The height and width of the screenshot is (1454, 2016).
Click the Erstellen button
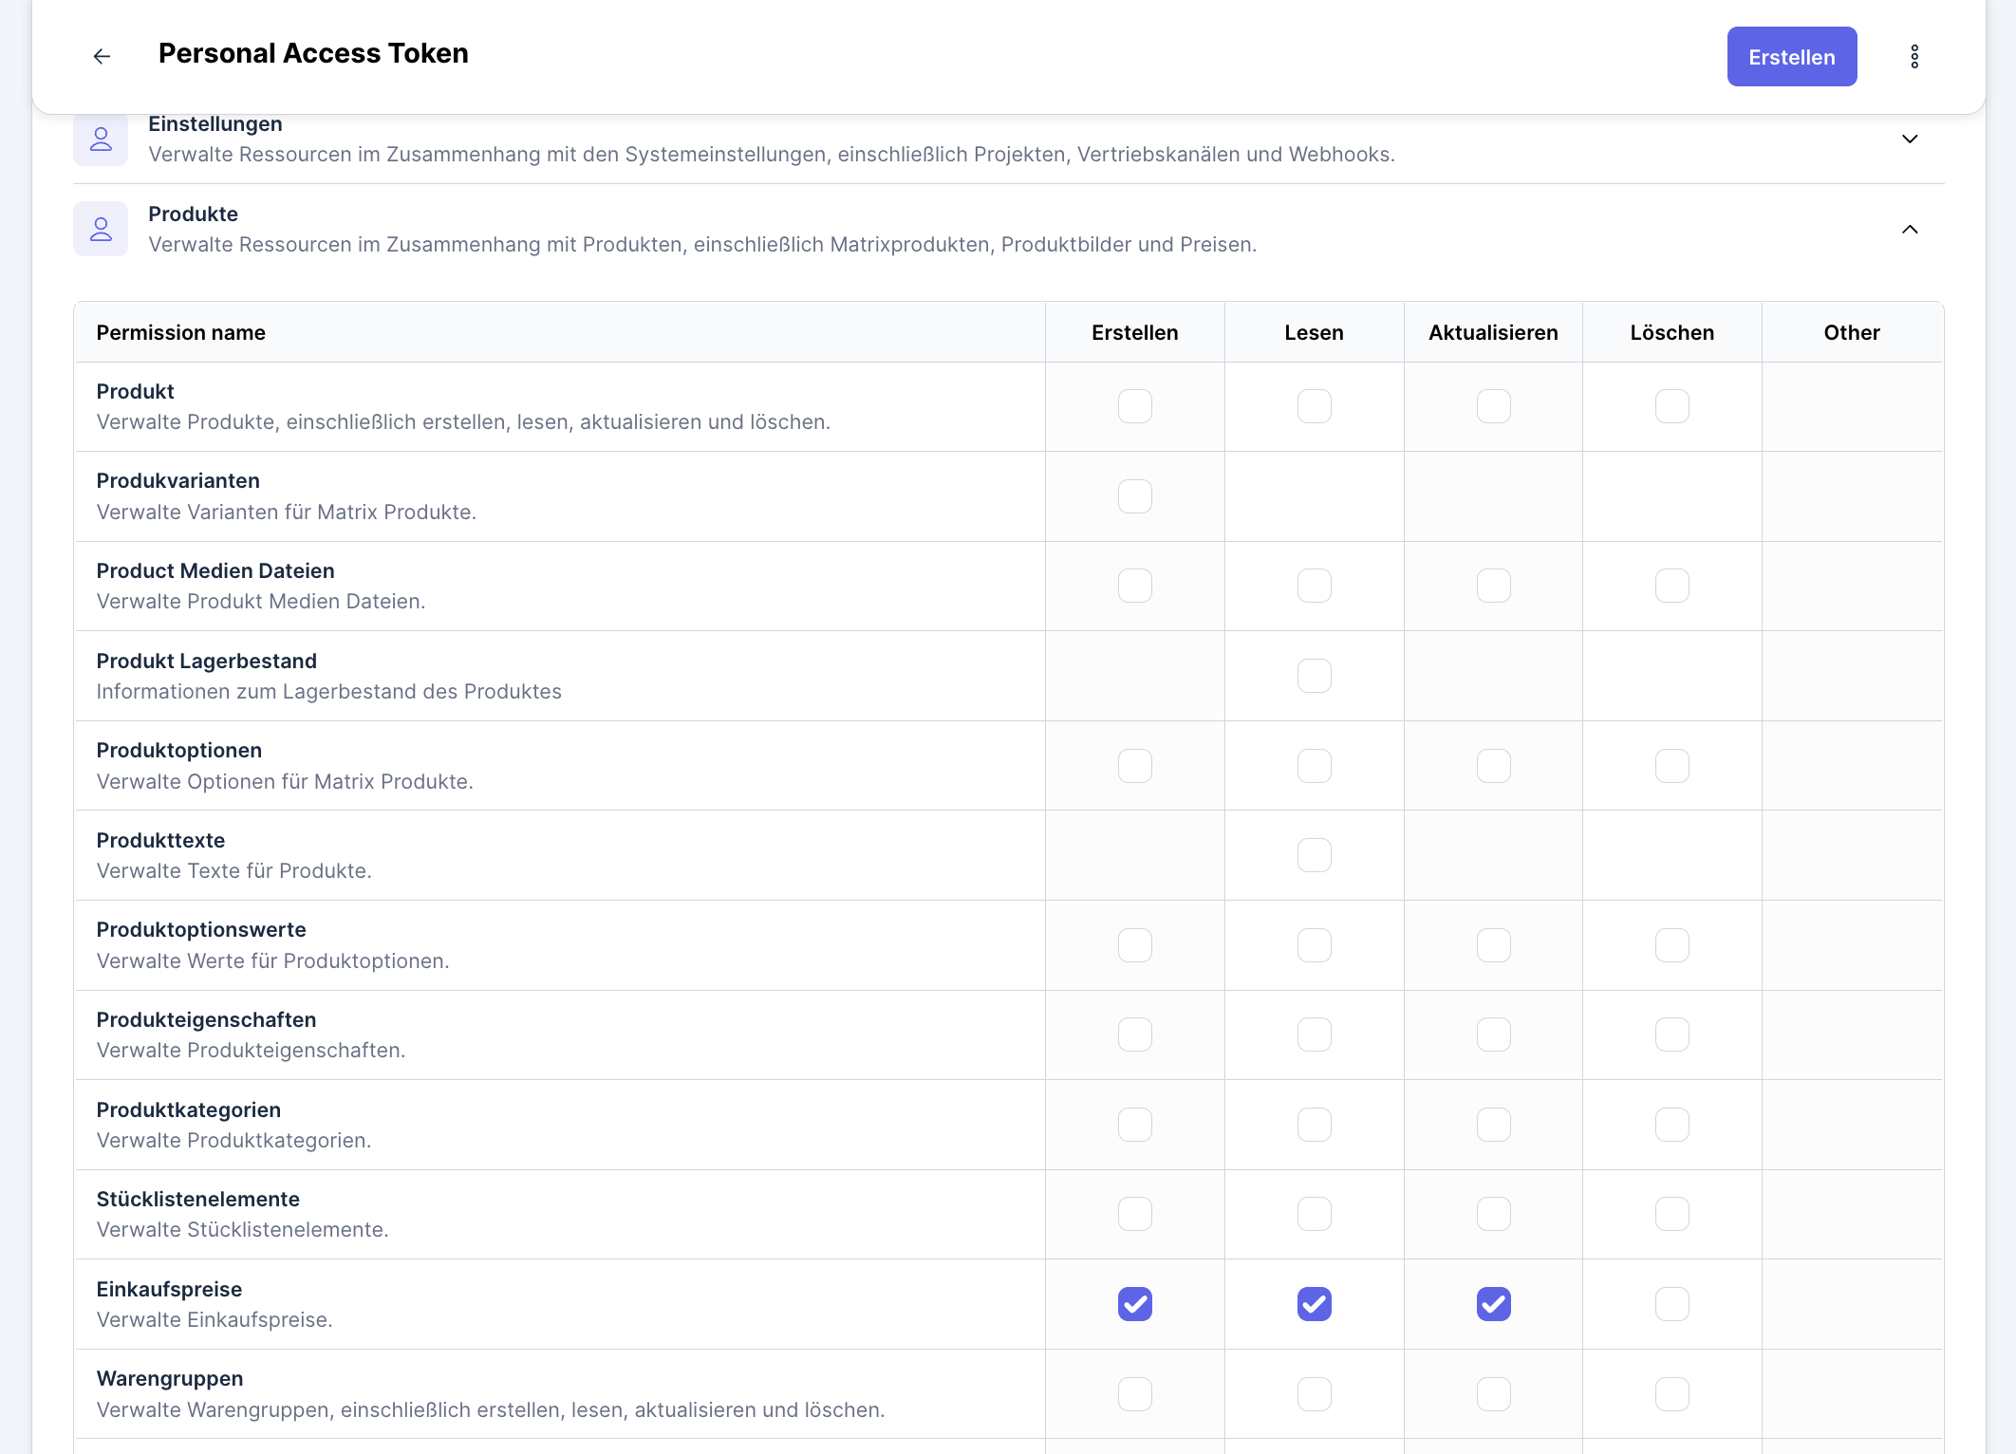coord(1791,56)
